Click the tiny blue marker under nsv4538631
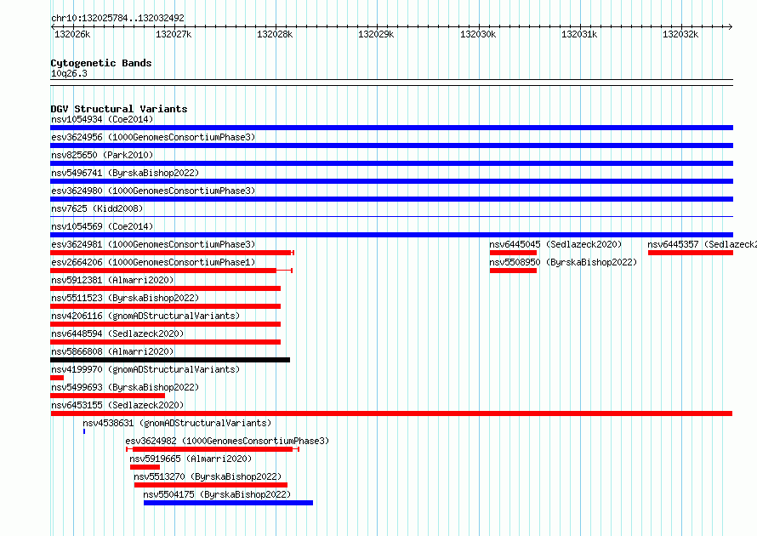Viewport: 757px width, 536px height. tap(84, 431)
